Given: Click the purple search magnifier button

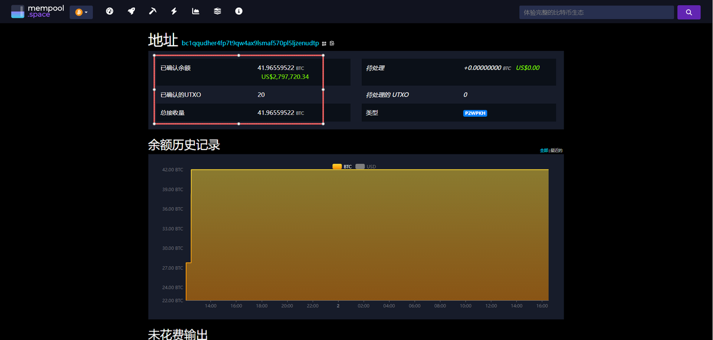Looking at the screenshot, I should (689, 12).
